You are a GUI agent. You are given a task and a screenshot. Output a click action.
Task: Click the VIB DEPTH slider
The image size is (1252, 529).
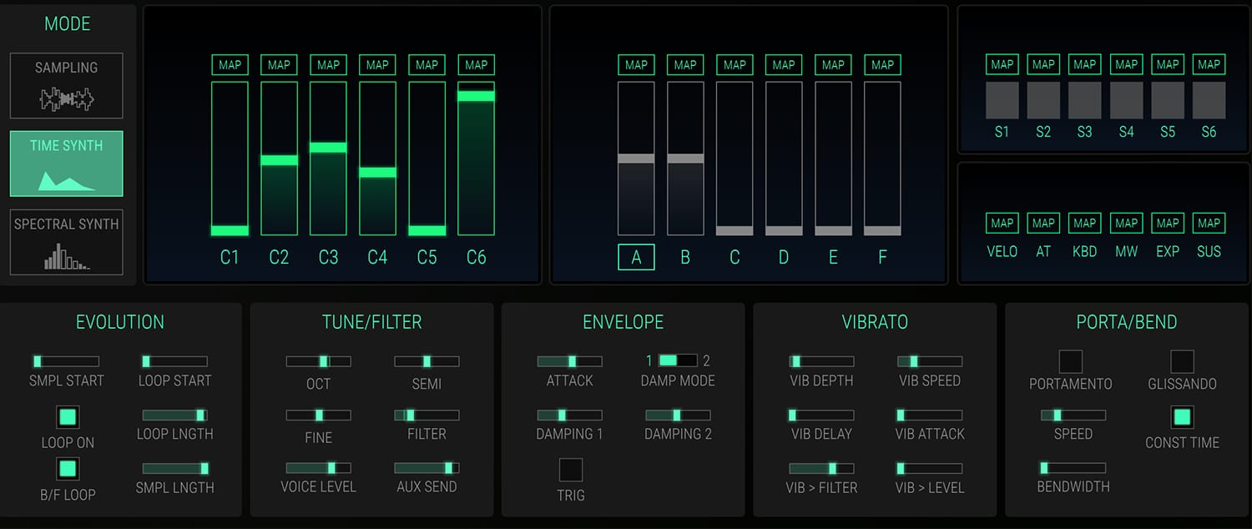click(x=821, y=361)
